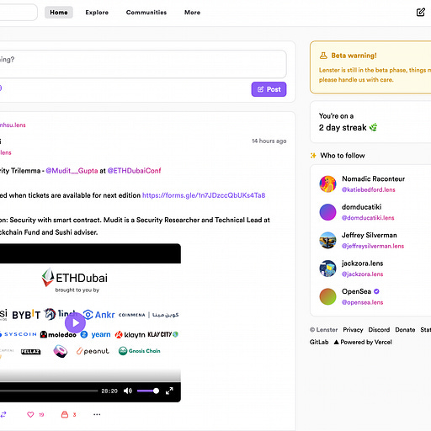Open the Discord footer link
Viewport: 431px width, 431px height.
379,330
